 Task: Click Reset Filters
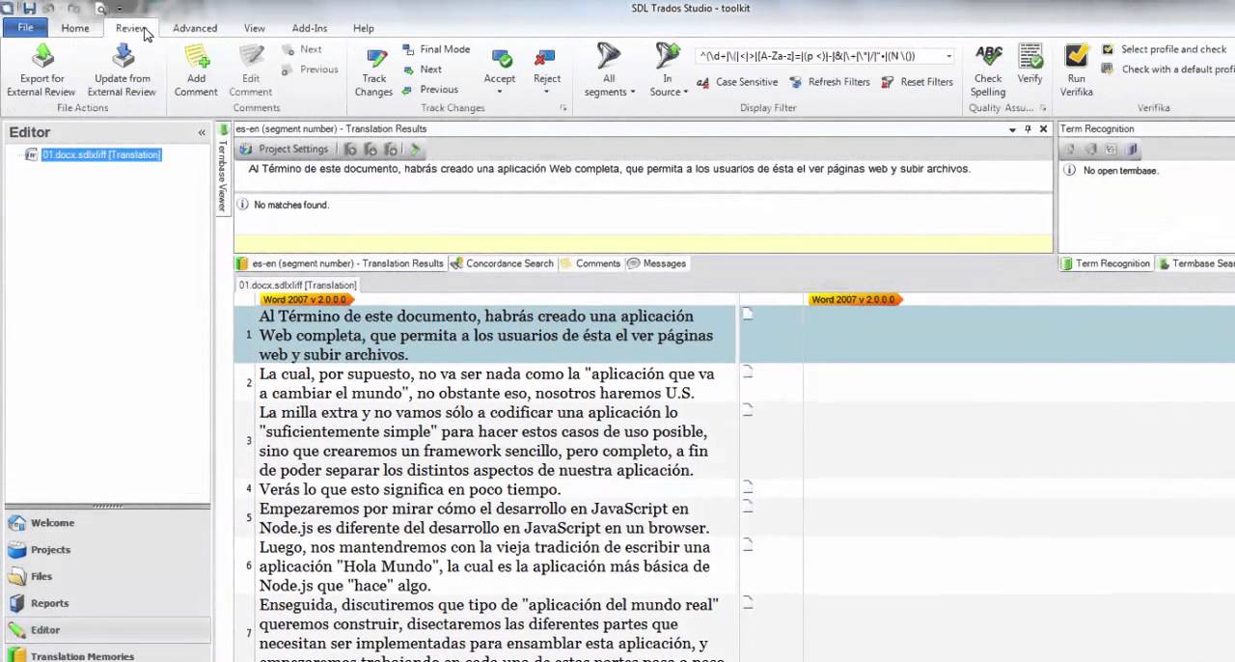pyautogui.click(x=917, y=82)
